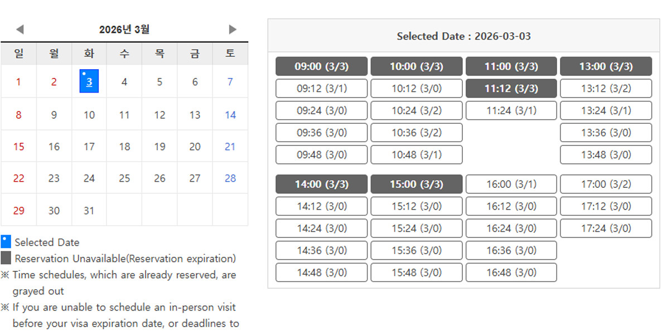Book the 09:12 (3/1) time slot
This screenshot has width=672, height=335.
[x=322, y=89]
